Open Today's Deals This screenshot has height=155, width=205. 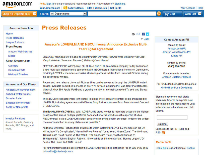tap(76, 8)
